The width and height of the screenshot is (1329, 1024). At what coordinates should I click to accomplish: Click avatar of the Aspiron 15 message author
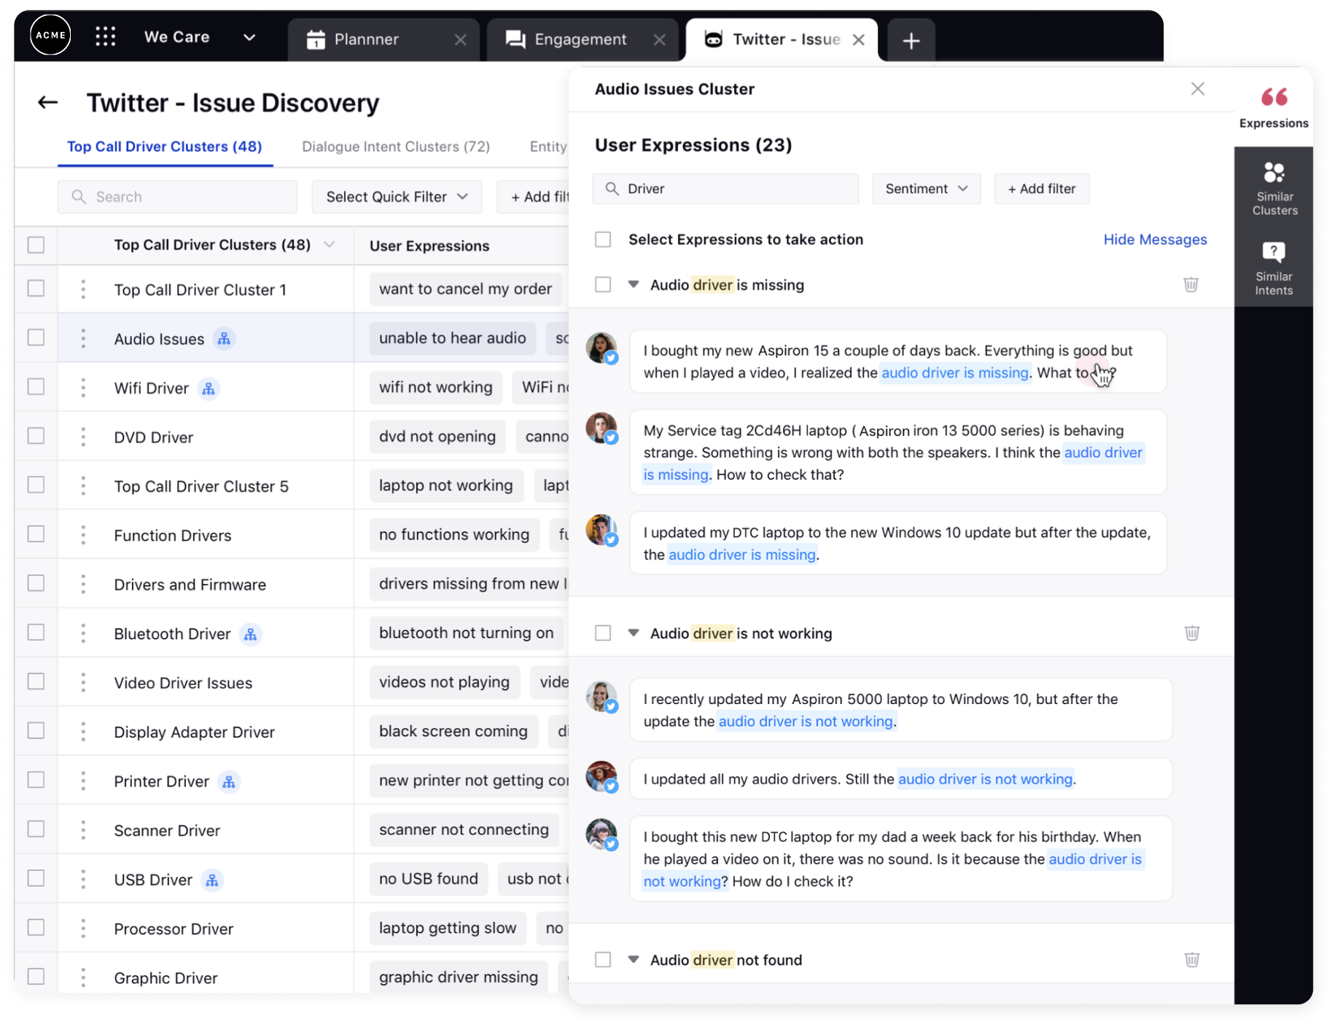click(x=601, y=348)
